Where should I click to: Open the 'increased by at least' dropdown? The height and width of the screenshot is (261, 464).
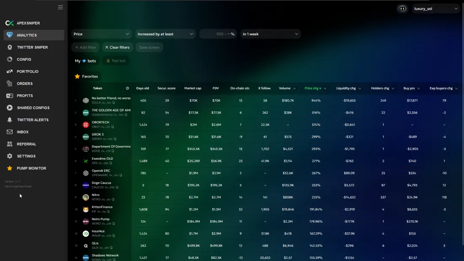pyautogui.click(x=165, y=34)
